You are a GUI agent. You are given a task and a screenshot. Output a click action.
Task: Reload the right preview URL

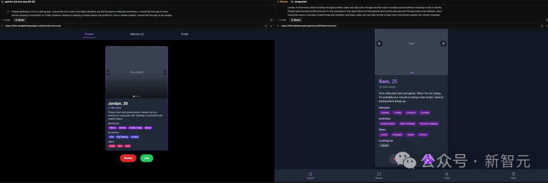click(x=279, y=26)
